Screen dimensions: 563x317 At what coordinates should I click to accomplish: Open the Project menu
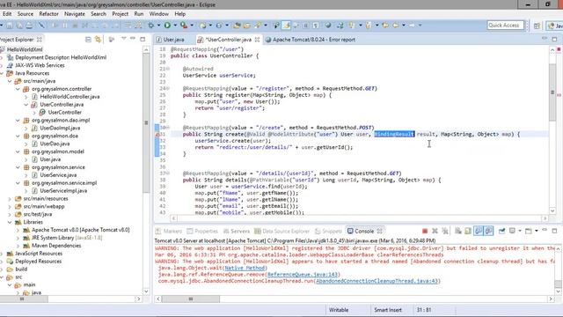coord(120,14)
